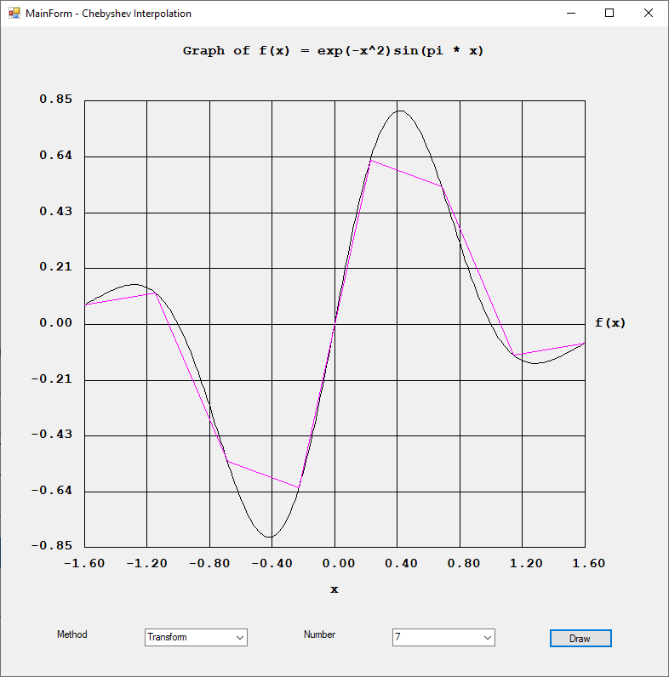Click the 1.60 x-axis tick label
Image resolution: width=669 pixels, height=677 pixels.
pyautogui.click(x=584, y=563)
